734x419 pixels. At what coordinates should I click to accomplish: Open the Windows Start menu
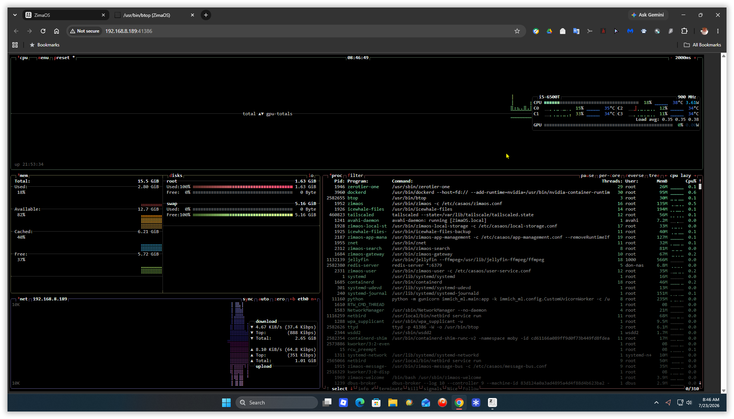pos(226,403)
